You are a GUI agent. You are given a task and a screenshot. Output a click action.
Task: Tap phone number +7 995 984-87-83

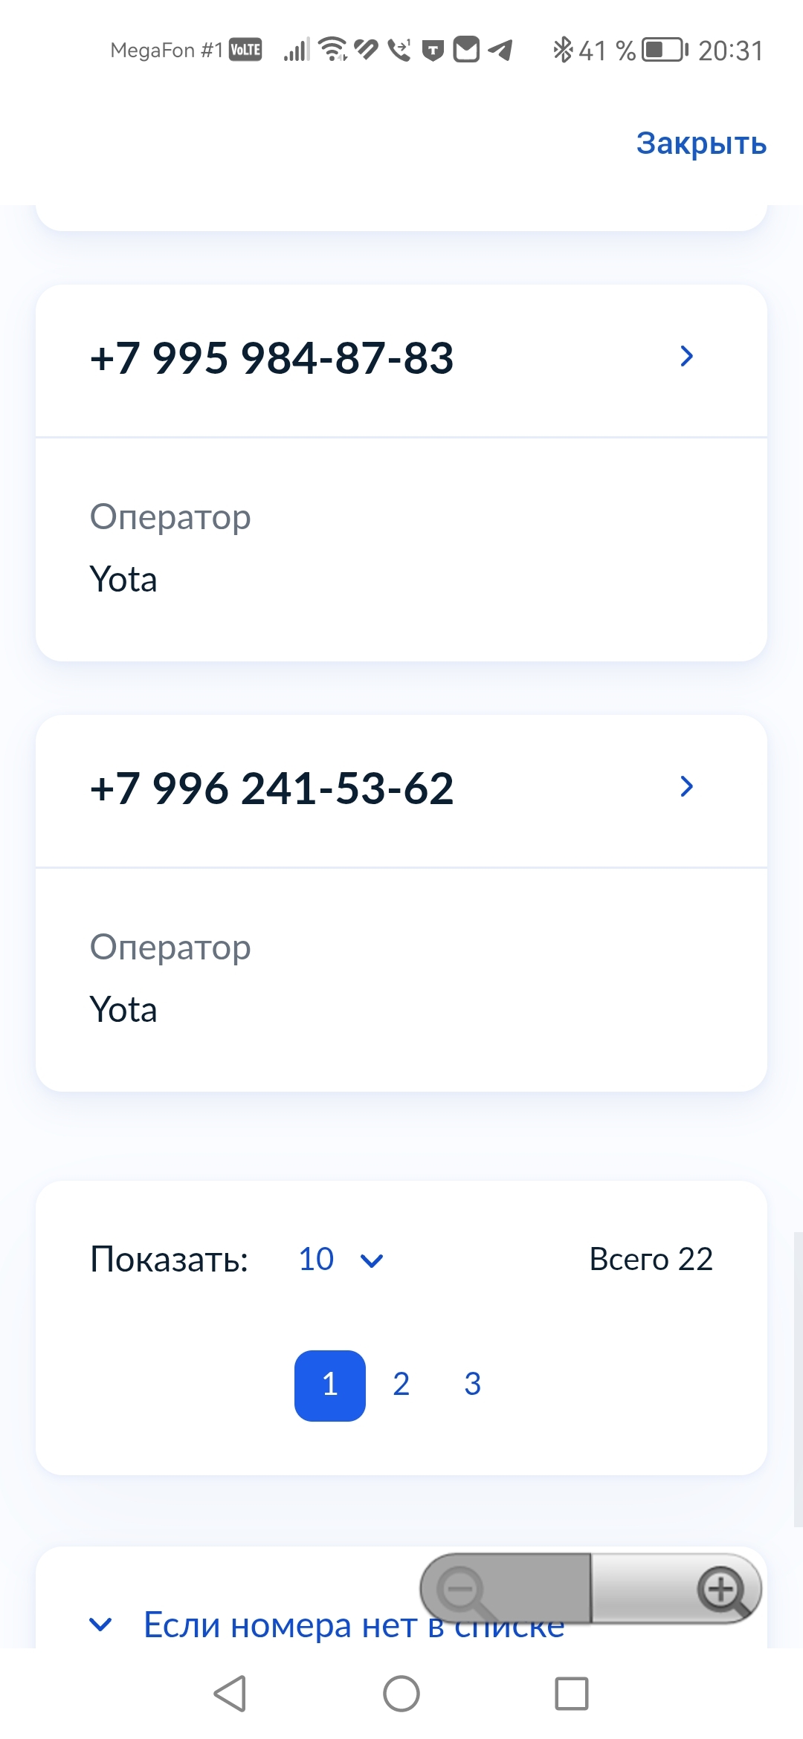(271, 357)
